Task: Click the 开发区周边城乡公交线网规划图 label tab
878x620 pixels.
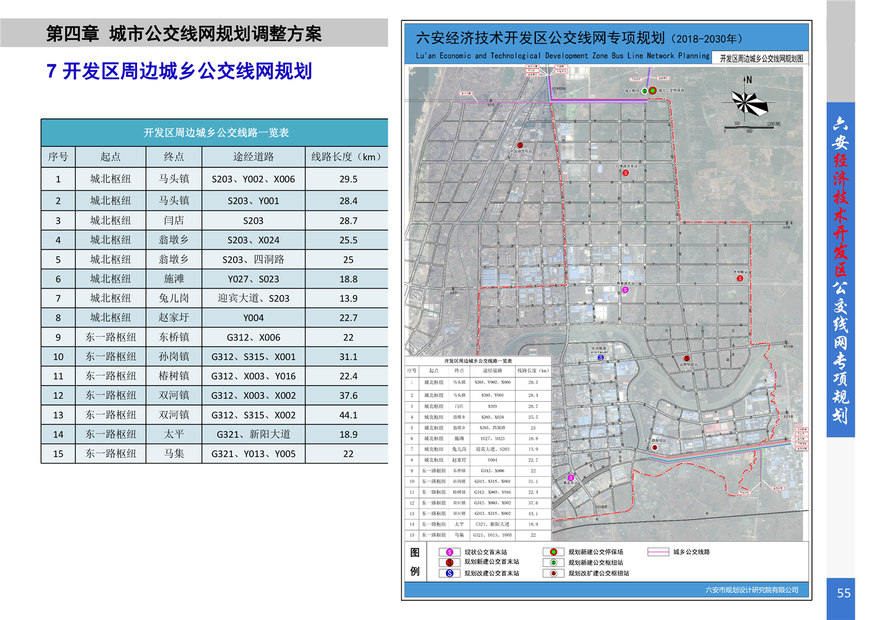Action: point(761,59)
